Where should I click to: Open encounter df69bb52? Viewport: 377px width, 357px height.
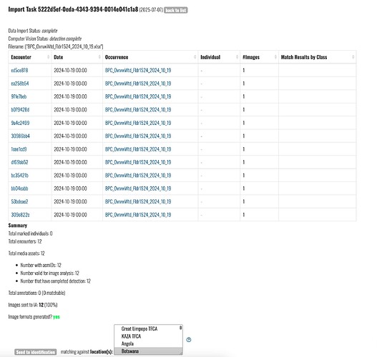click(x=19, y=162)
